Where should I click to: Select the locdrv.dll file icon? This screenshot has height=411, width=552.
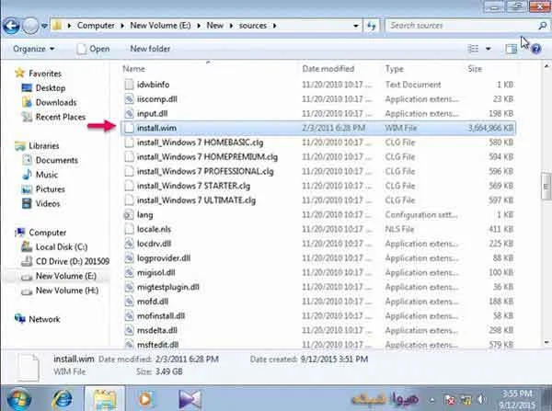click(129, 244)
